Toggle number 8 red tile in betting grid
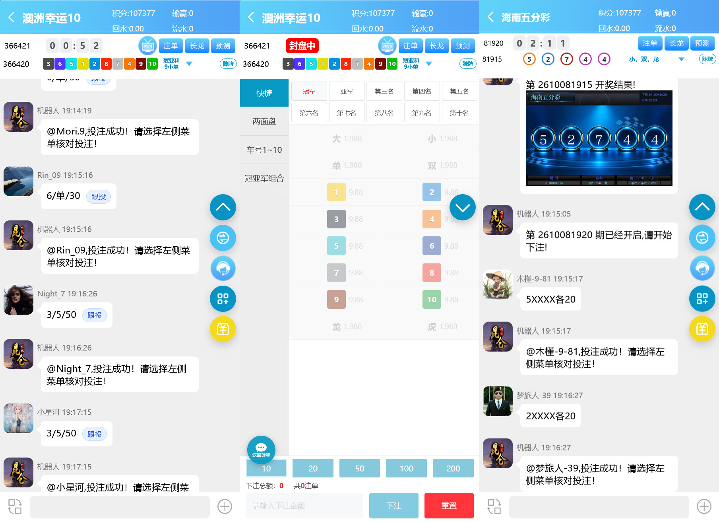 pos(432,273)
